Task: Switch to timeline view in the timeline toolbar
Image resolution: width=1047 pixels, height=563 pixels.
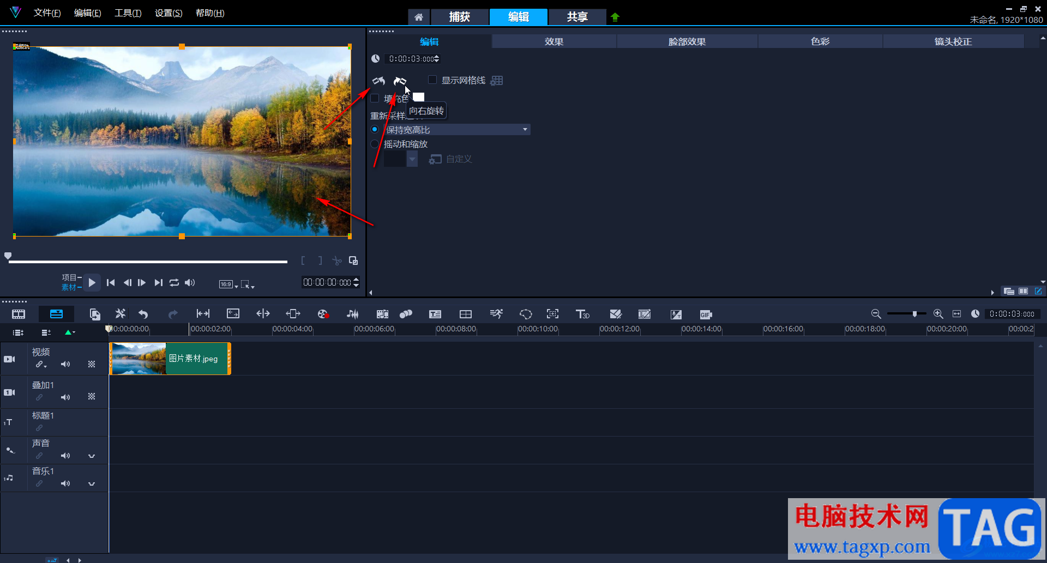Action: (x=56, y=314)
